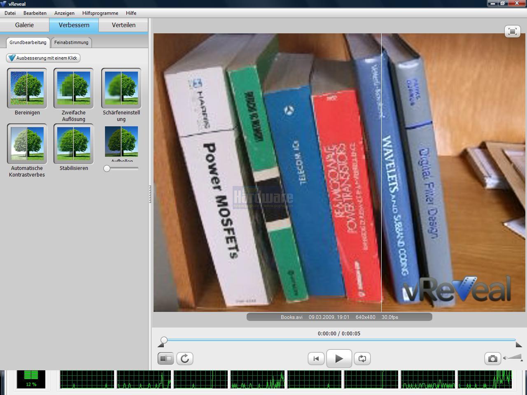Toggle split-screen comparison view
This screenshot has height=395, width=527.
(166, 358)
